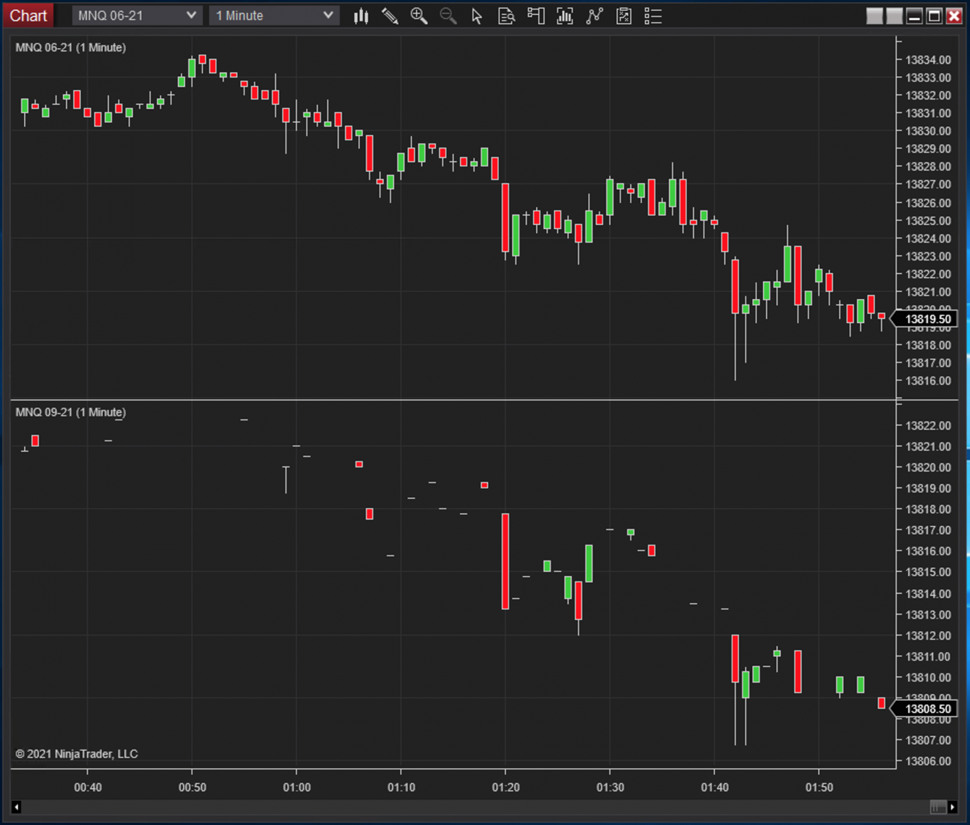970x825 pixels.
Task: Click the zoom out magnifier icon
Action: tap(448, 16)
